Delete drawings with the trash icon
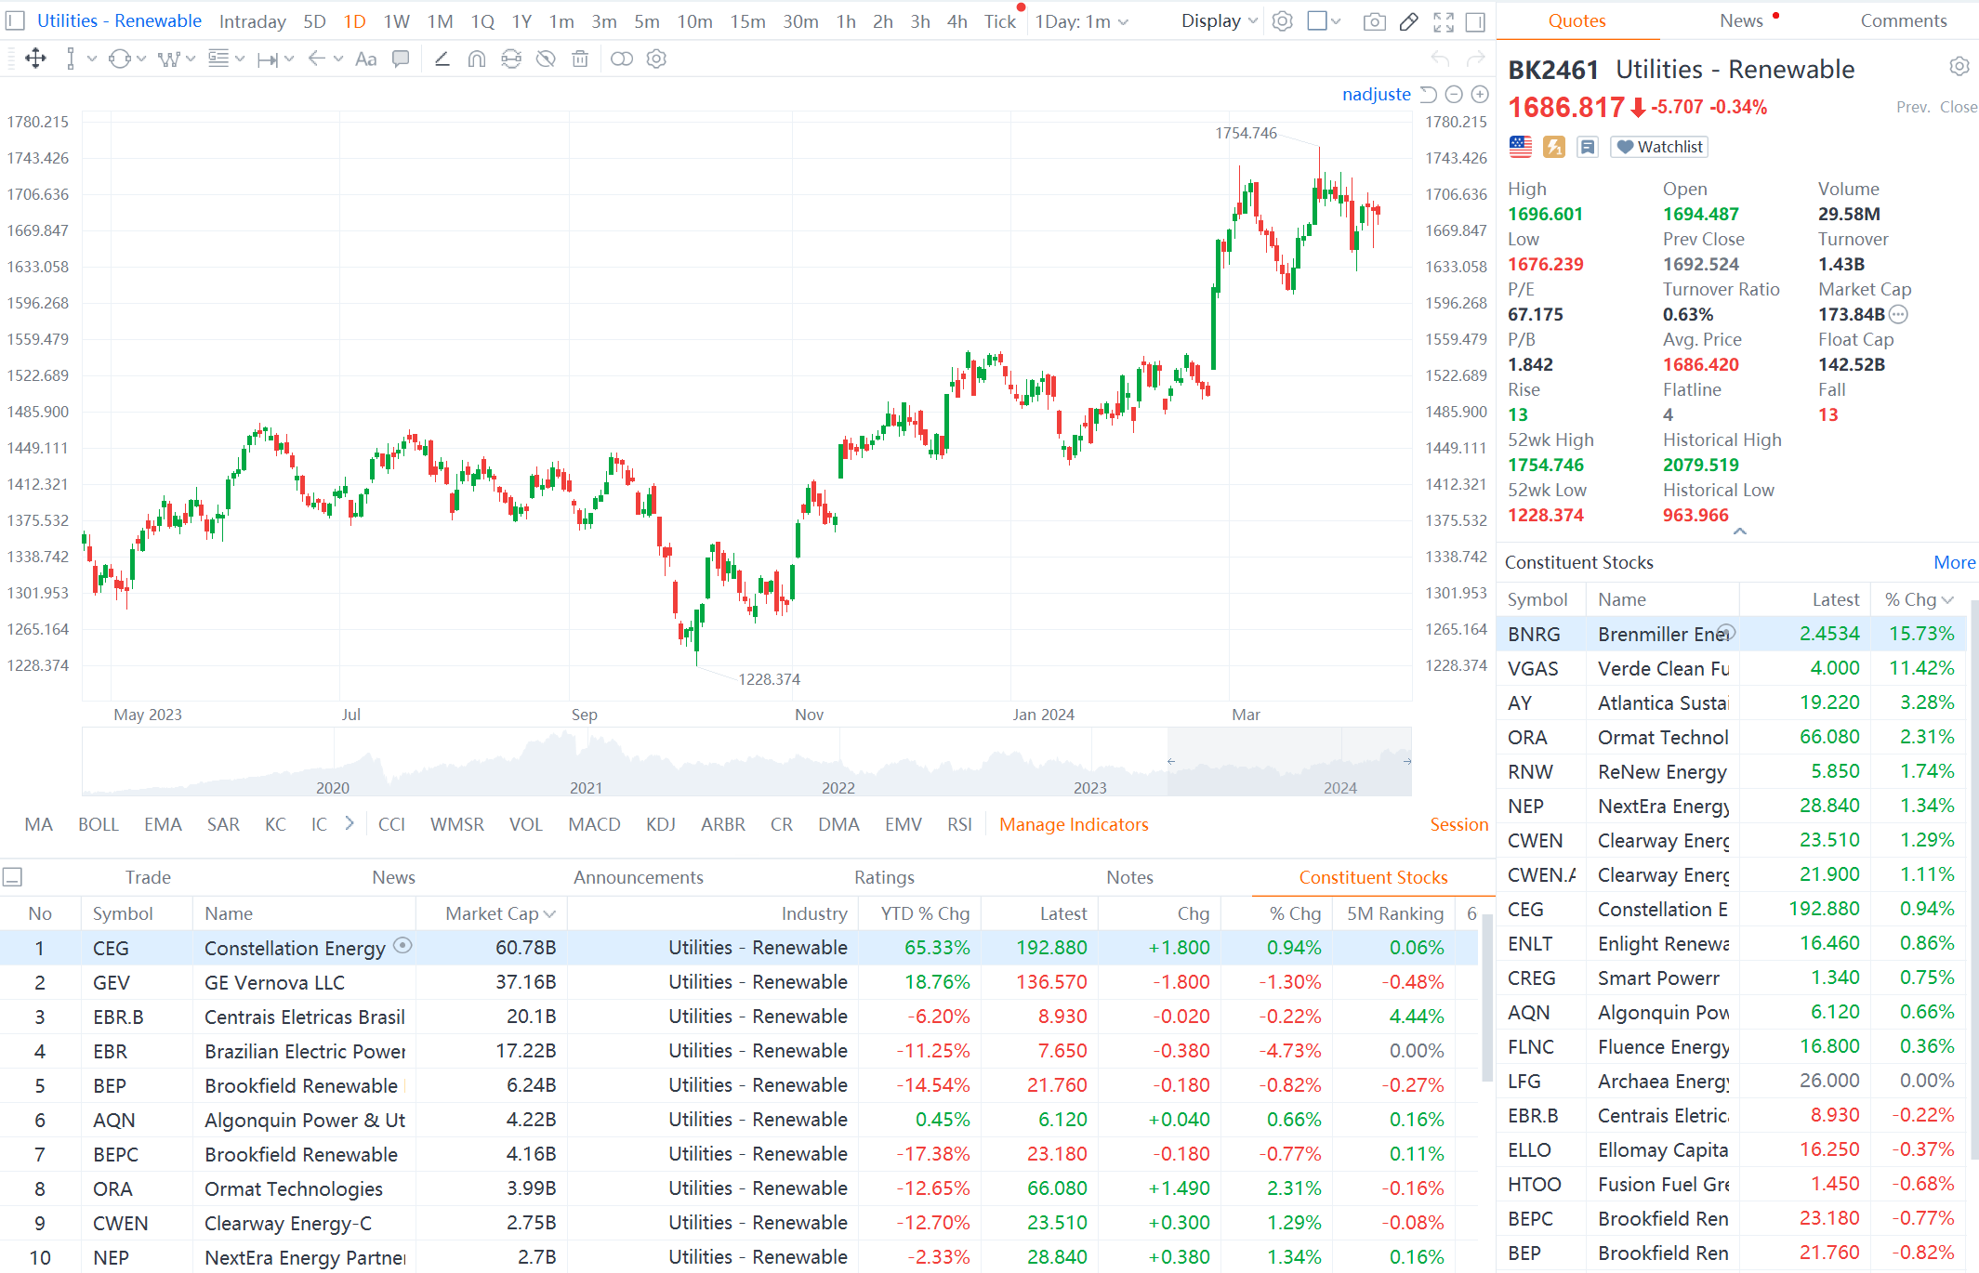The height and width of the screenshot is (1273, 1979). (x=580, y=59)
